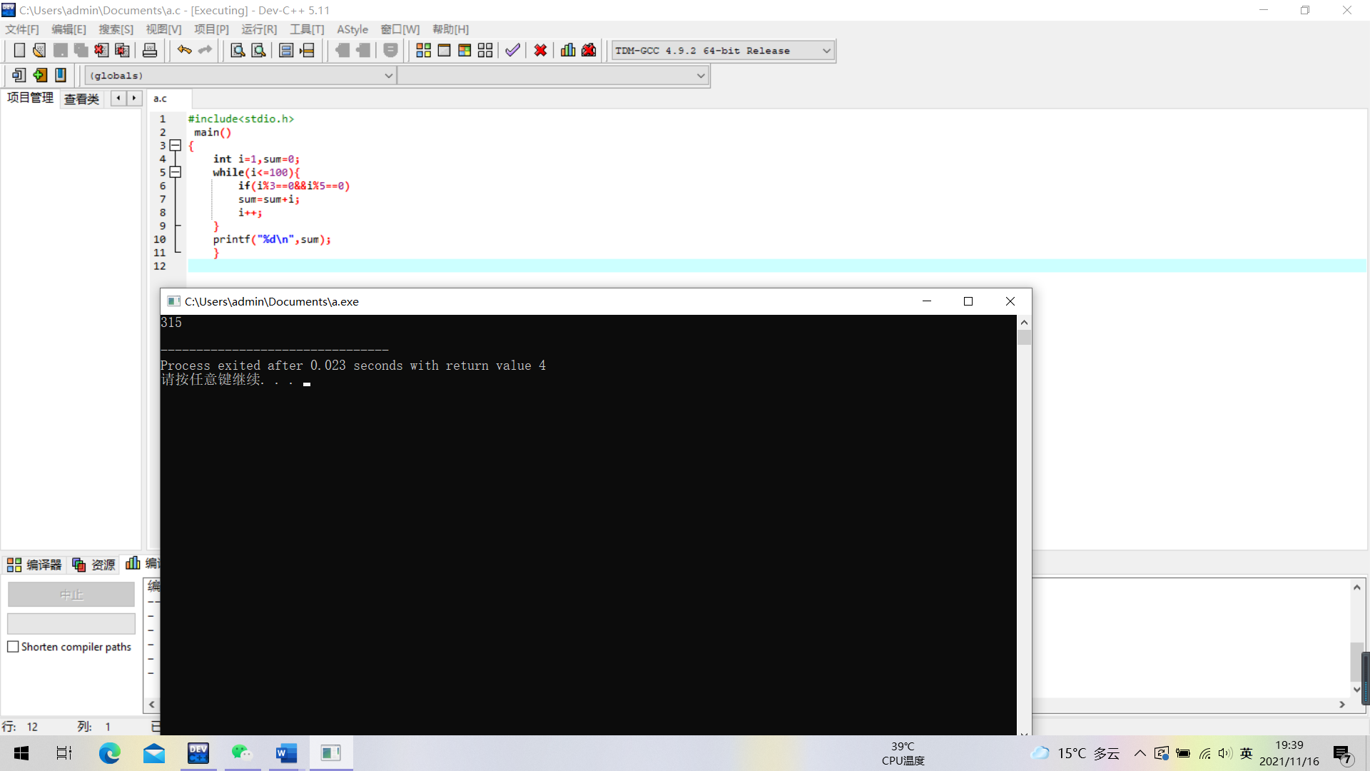Click the Print toolbar icon
The width and height of the screenshot is (1370, 771).
[x=150, y=51]
